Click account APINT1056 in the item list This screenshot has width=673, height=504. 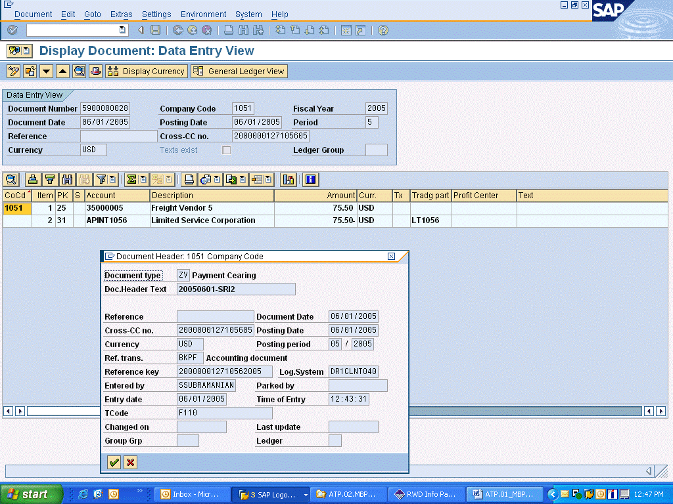117,220
